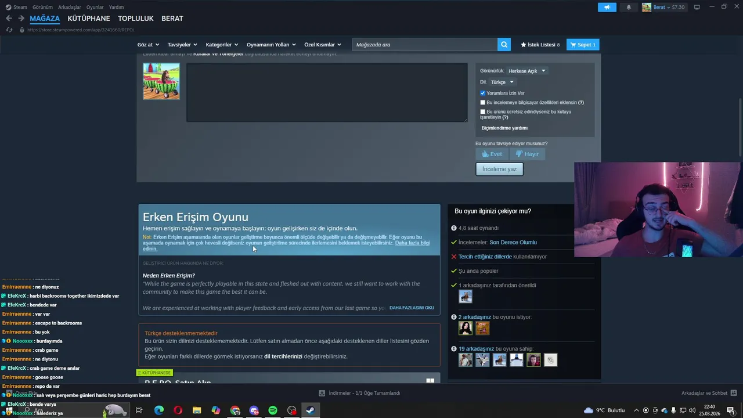Screen dimensions: 743x418
Task: Open Görünürlük Herkese Açık dropdown
Action: [x=527, y=71]
